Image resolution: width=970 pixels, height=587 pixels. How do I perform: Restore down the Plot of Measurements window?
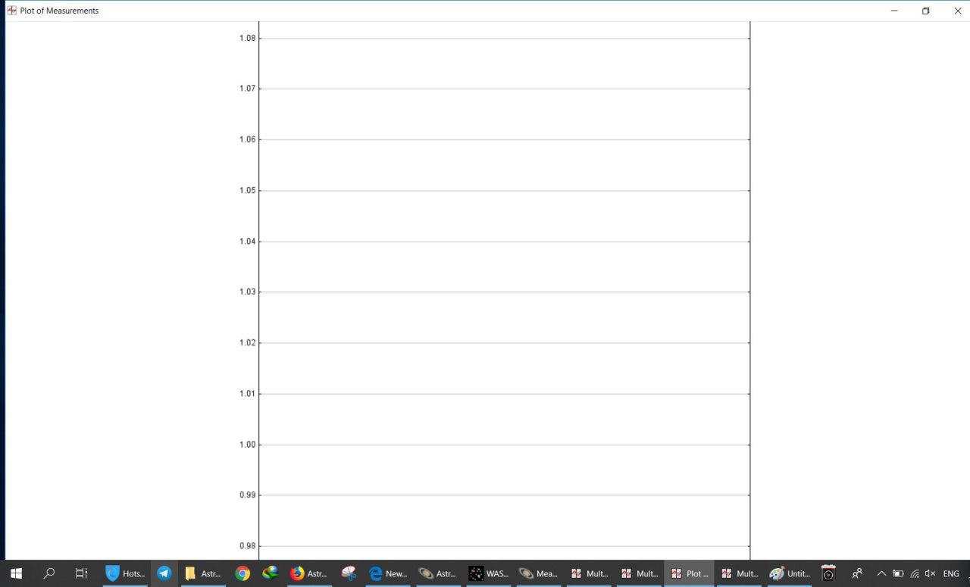[925, 11]
